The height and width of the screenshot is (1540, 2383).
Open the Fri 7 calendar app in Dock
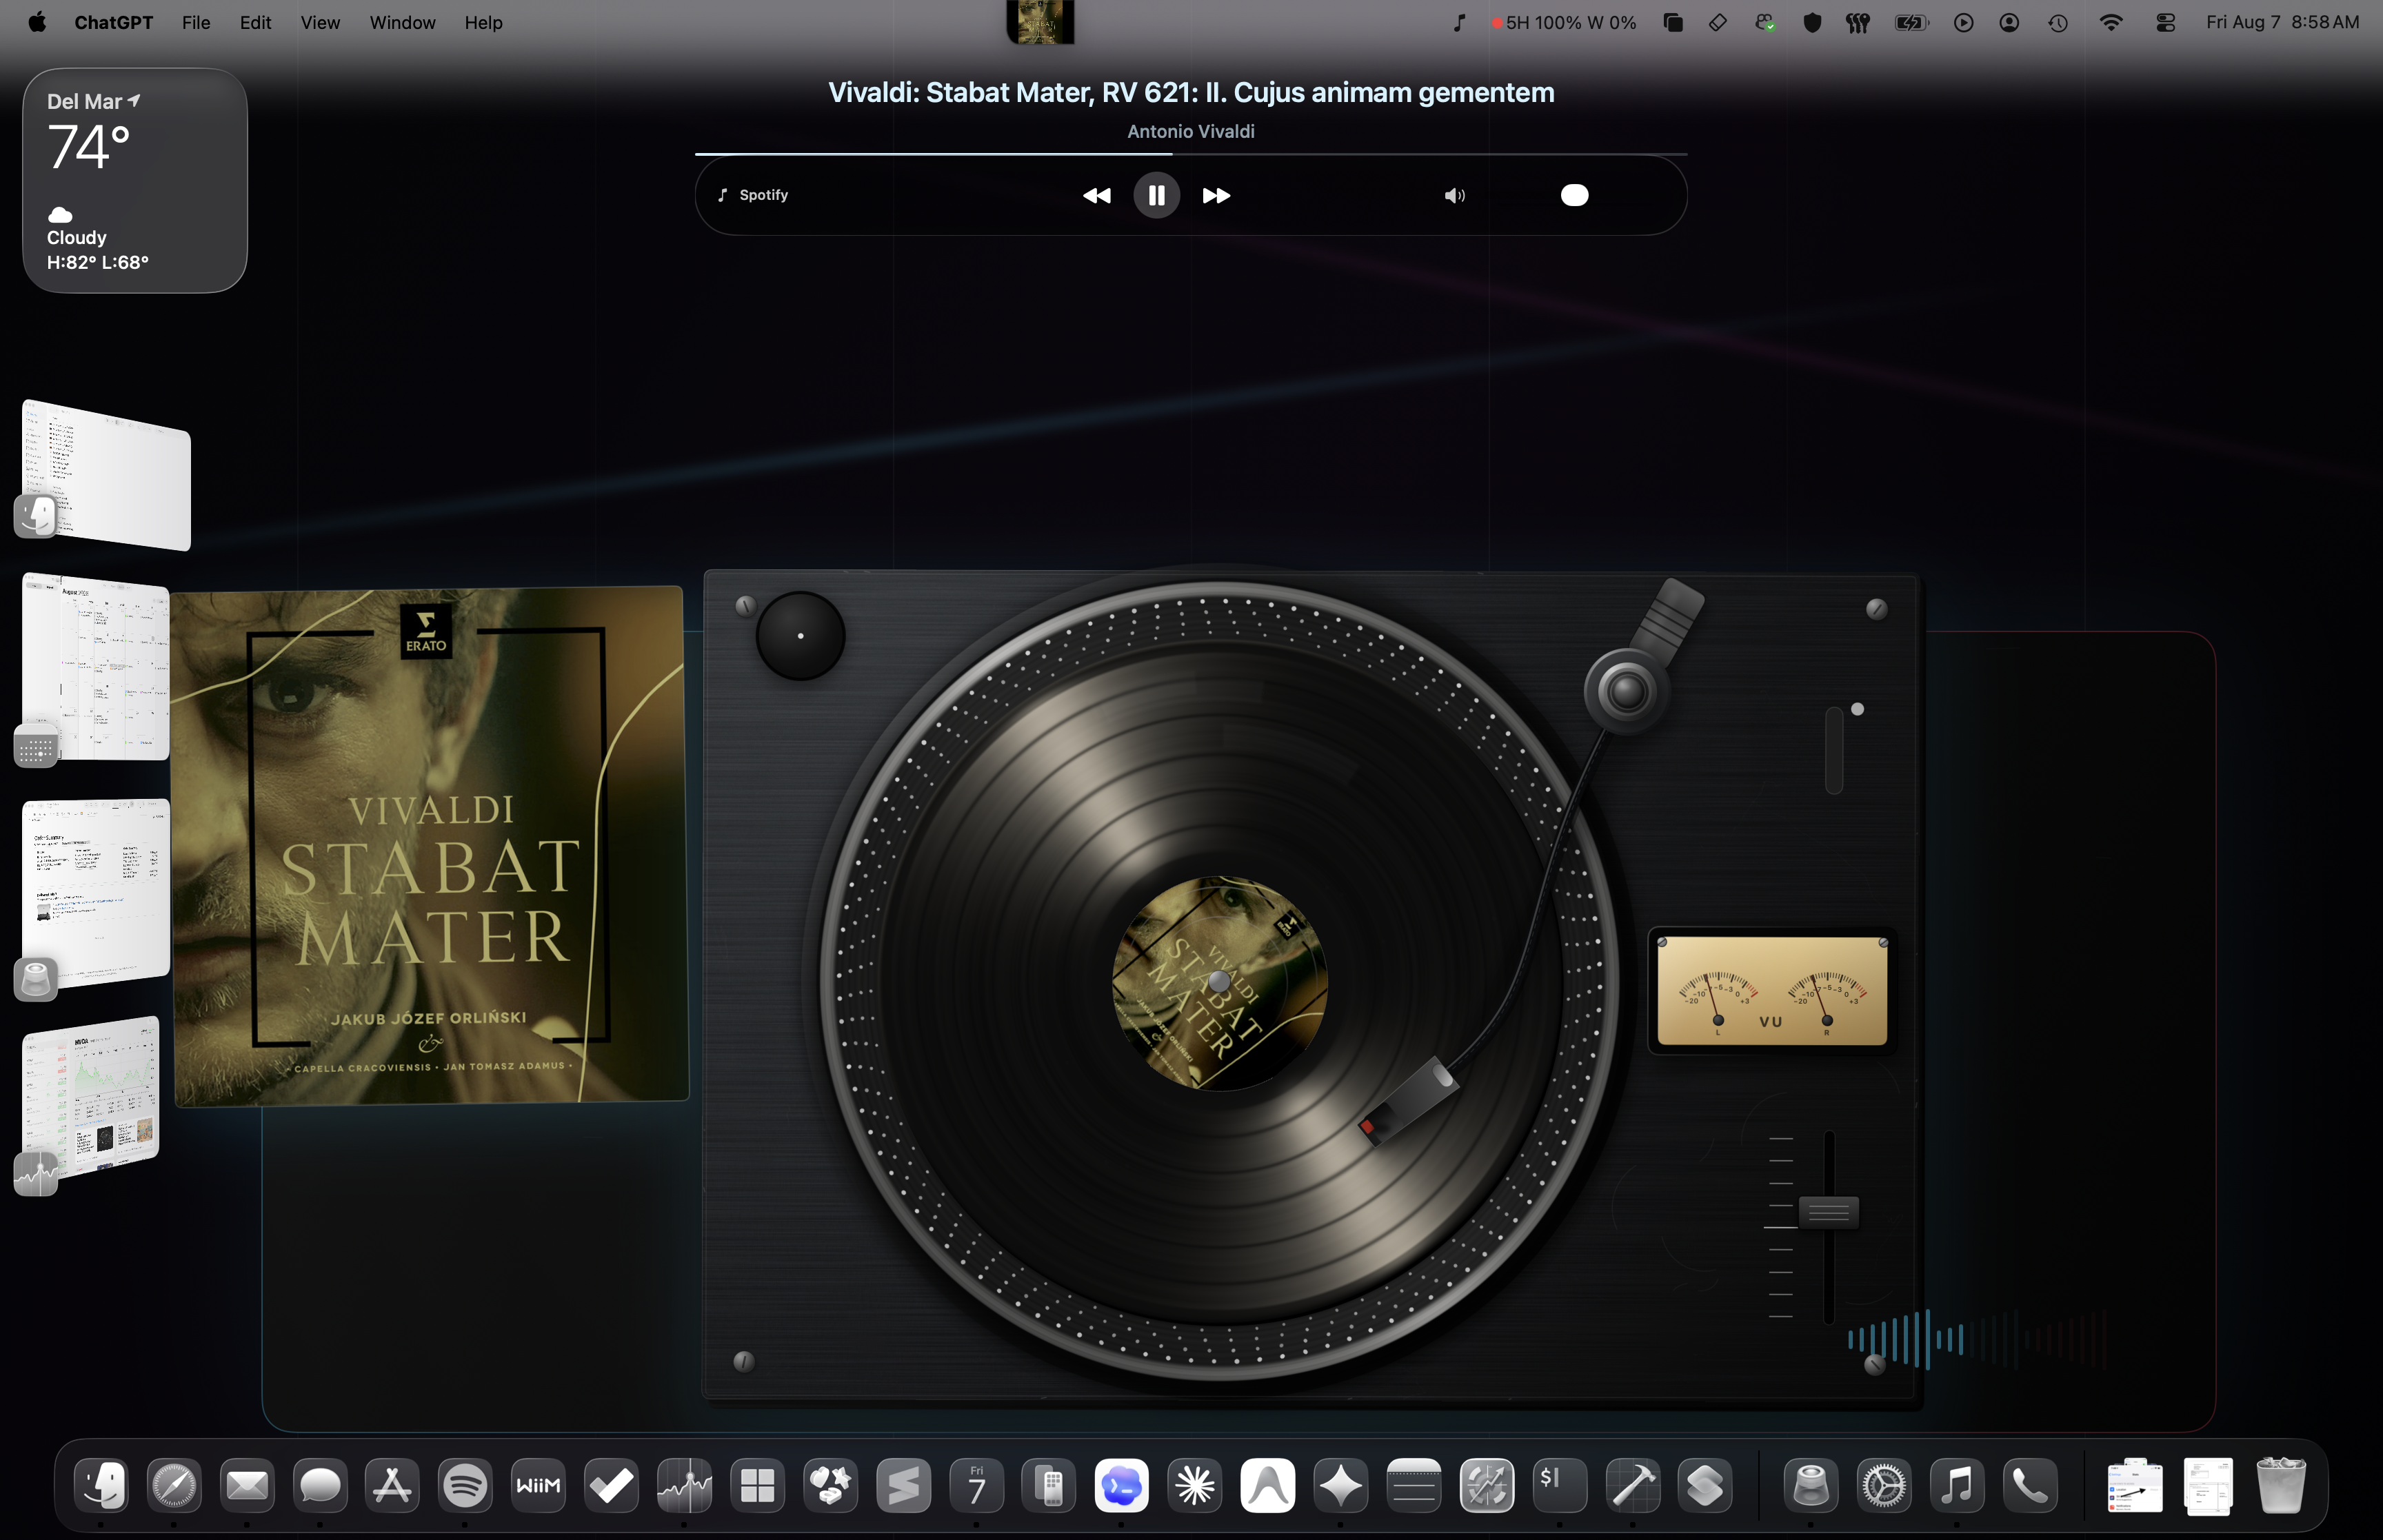tap(977, 1486)
